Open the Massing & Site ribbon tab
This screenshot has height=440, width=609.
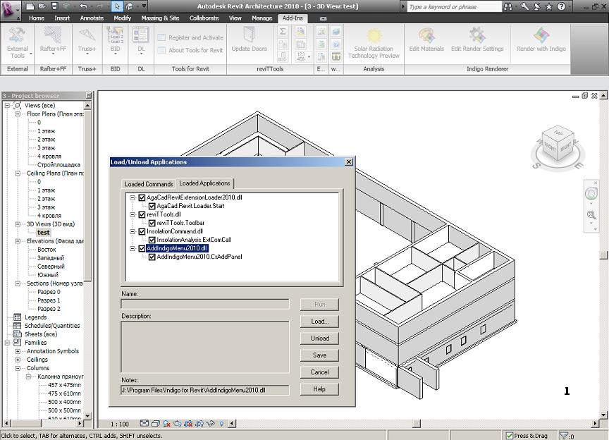160,18
